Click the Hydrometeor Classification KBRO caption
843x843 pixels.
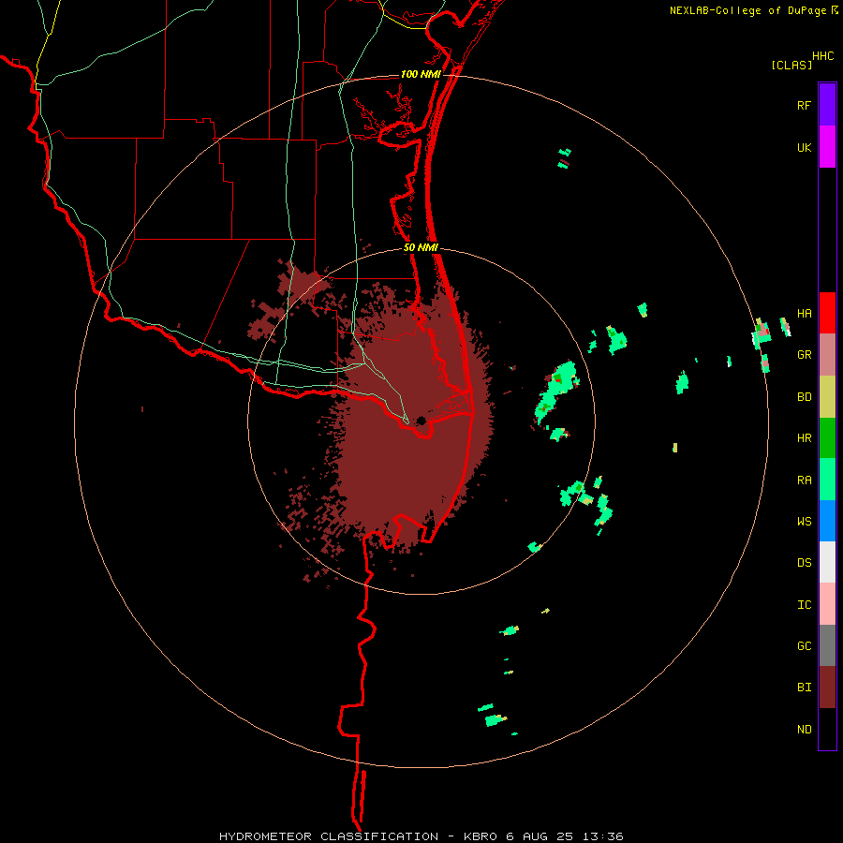tap(421, 836)
